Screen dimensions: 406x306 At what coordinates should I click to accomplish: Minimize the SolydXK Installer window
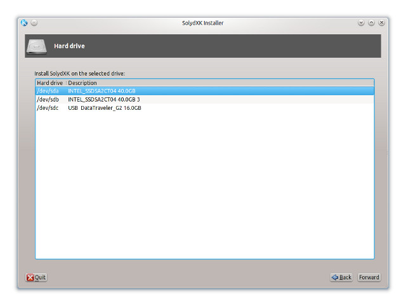pos(361,23)
